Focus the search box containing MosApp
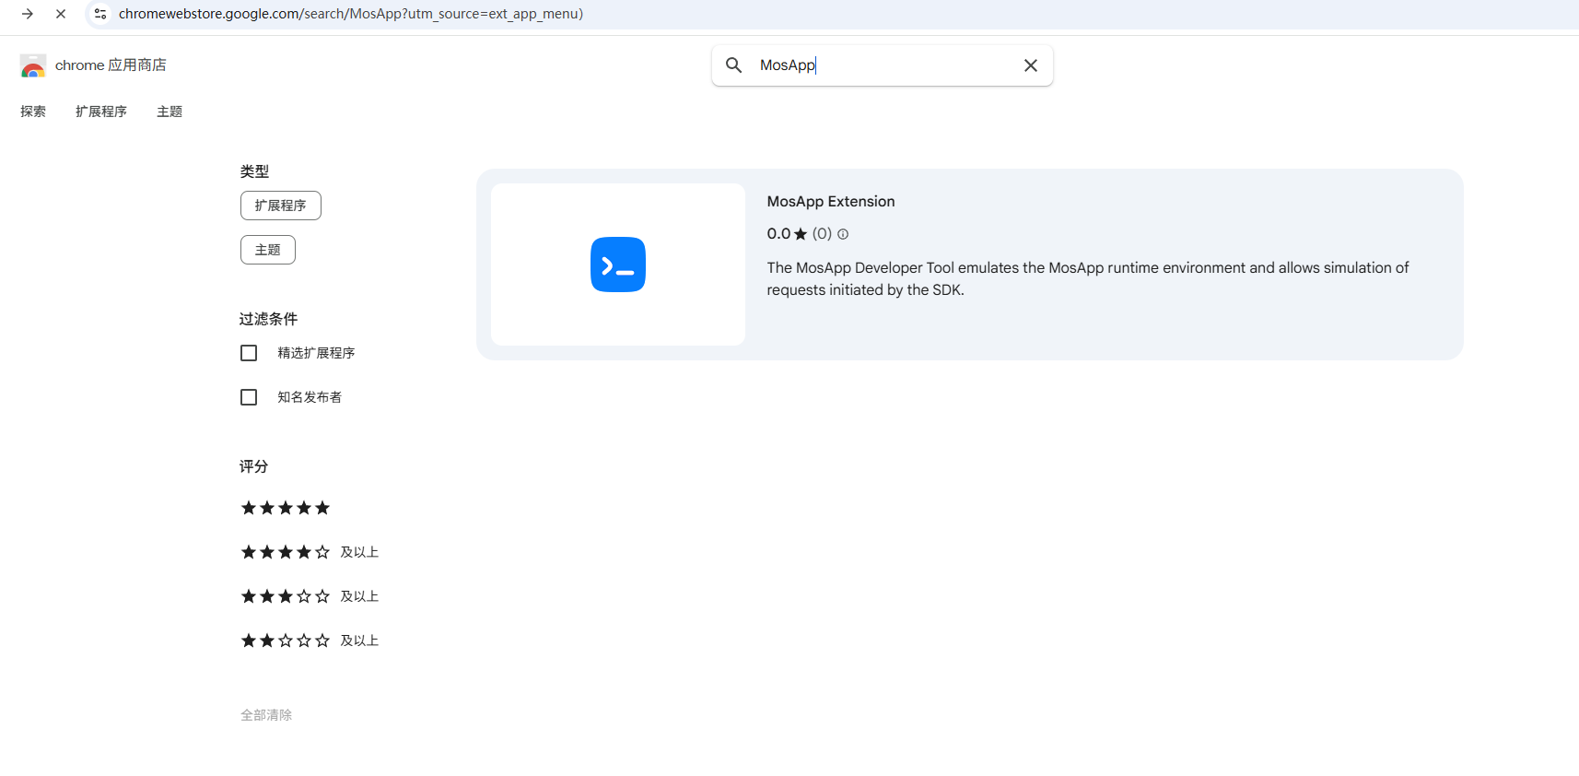The height and width of the screenshot is (776, 1579). [x=883, y=65]
